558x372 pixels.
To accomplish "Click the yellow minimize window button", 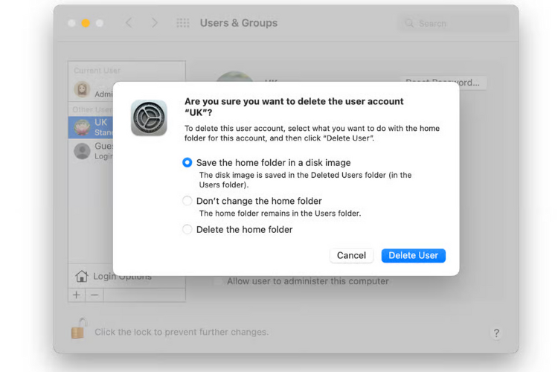I will [x=86, y=23].
